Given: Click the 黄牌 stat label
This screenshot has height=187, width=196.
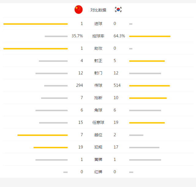Looking at the screenshot, I should pos(98,159).
